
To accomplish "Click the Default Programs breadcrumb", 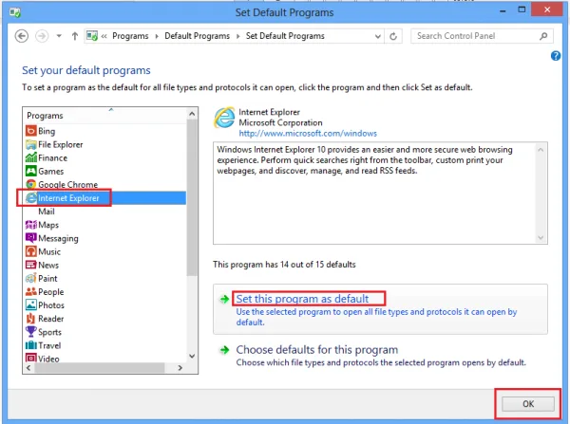I will (x=197, y=36).
